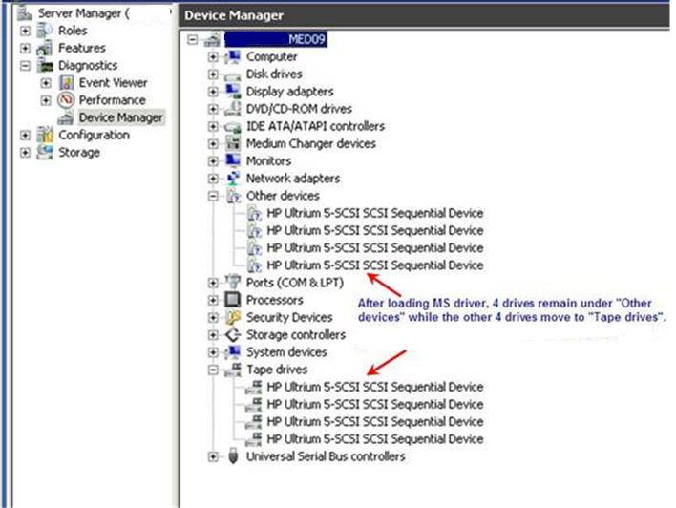This screenshot has height=508, width=676.
Task: Click the Device Manager icon in left tree
Action: coord(66,117)
